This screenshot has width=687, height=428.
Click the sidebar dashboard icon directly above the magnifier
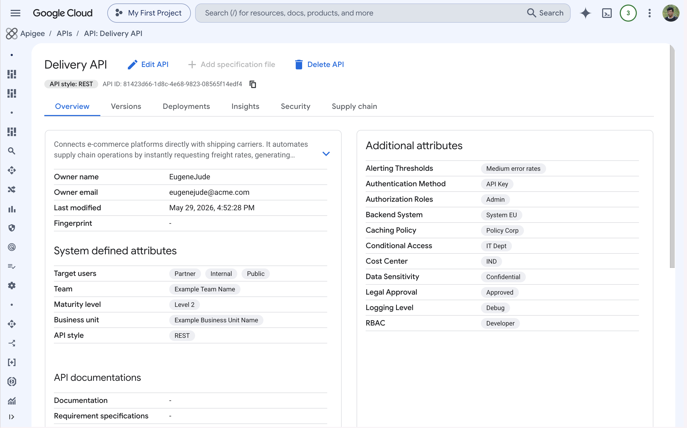11,132
